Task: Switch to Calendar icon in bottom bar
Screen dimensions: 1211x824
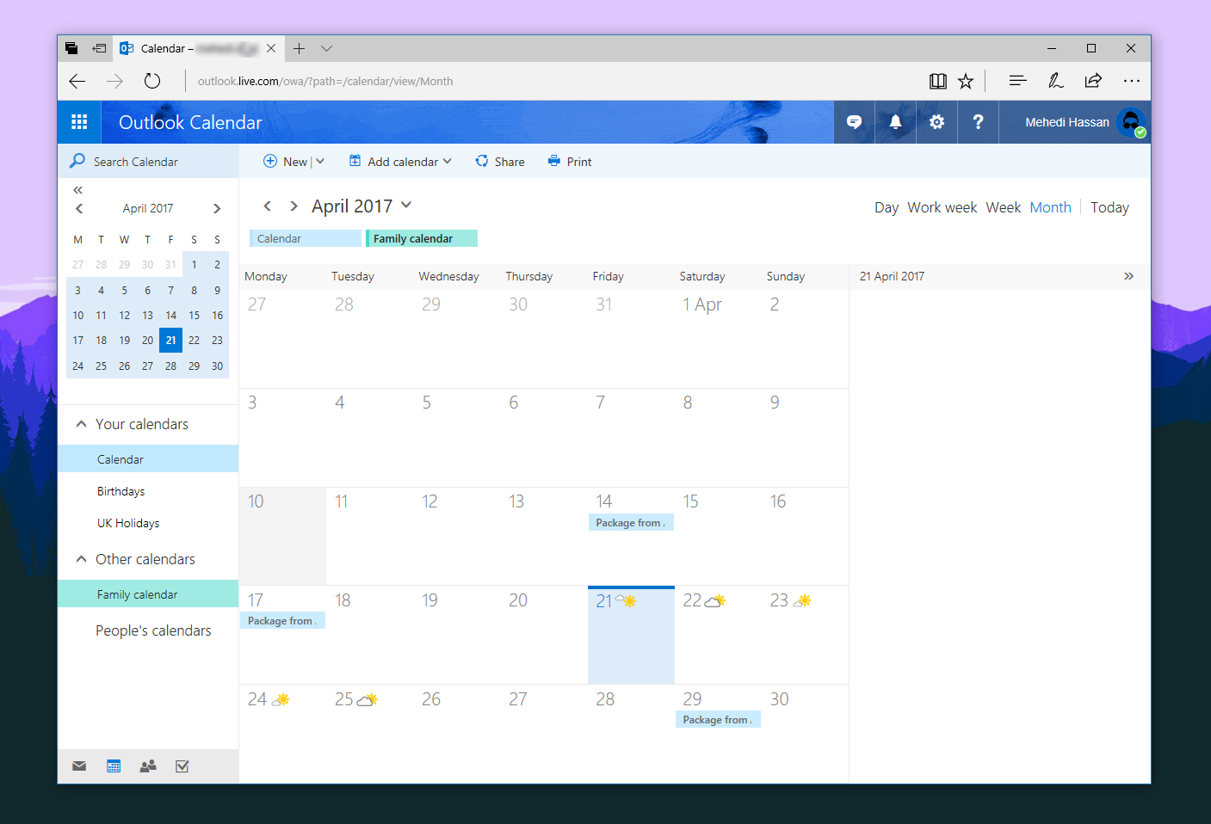Action: click(x=114, y=766)
